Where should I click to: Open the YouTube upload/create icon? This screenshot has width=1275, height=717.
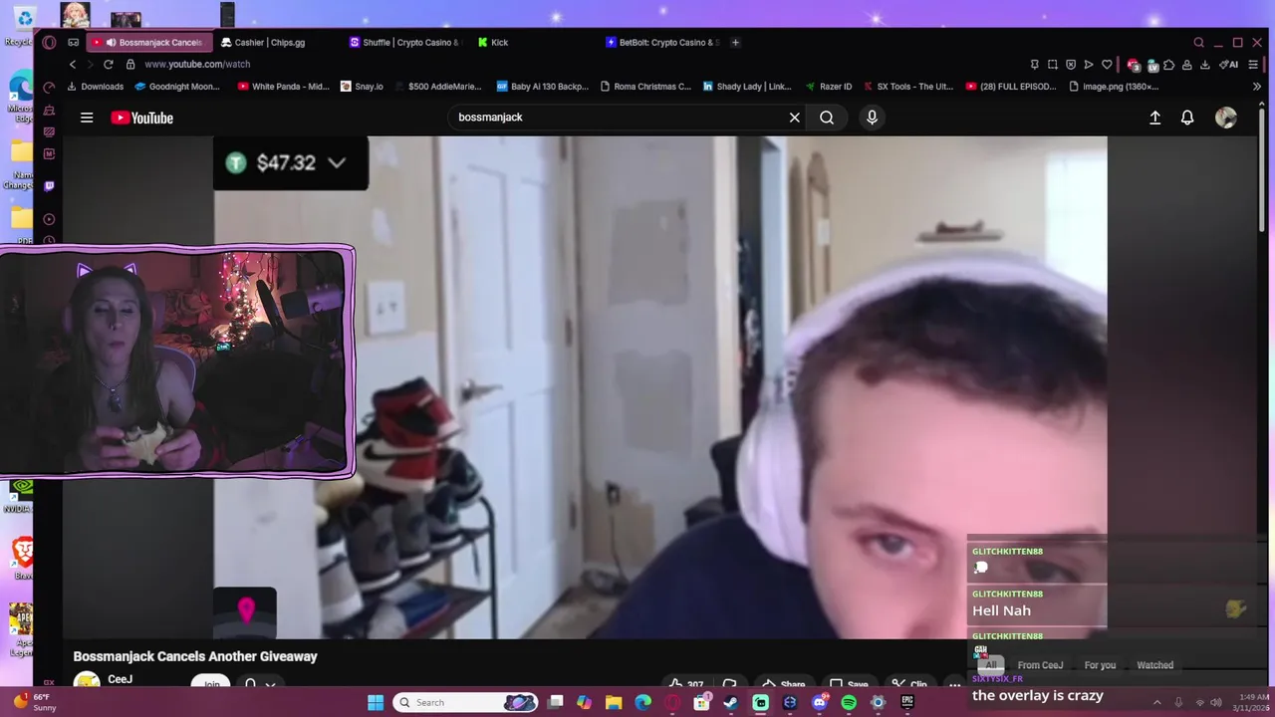point(1154,118)
